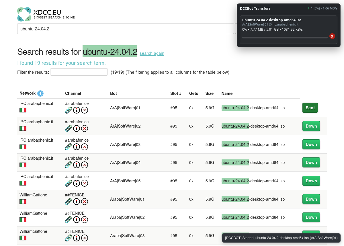Click the red X icon for ArA|SoftWare|01
Screen dimensions: 344x246
85,110
